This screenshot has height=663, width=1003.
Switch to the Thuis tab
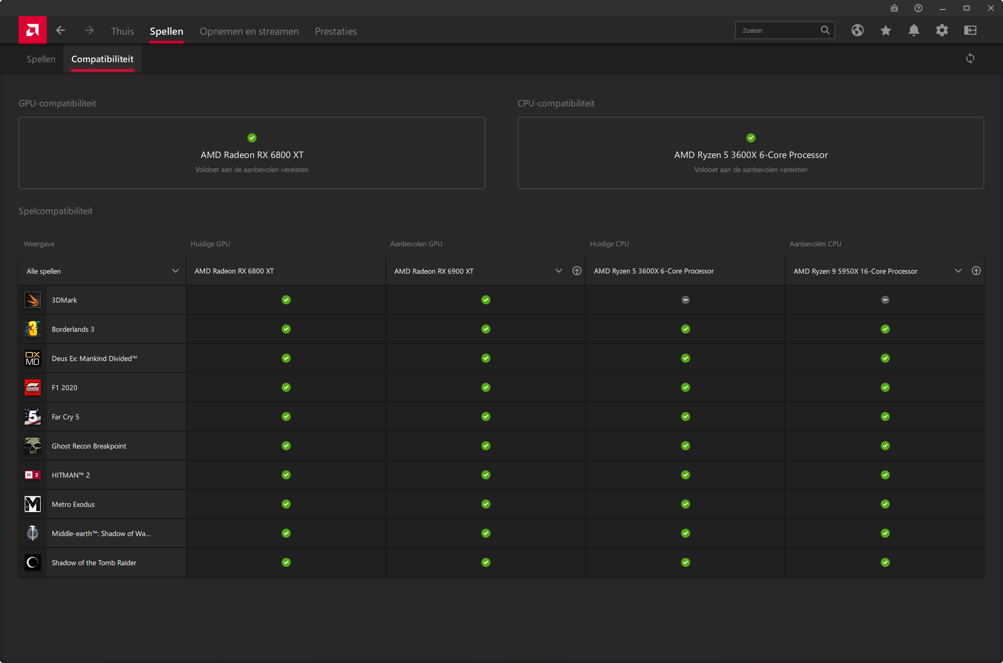[122, 31]
